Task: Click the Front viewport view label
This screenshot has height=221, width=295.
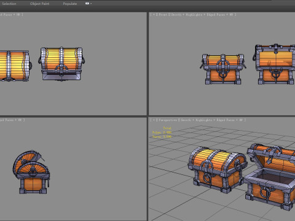Action: coord(163,15)
